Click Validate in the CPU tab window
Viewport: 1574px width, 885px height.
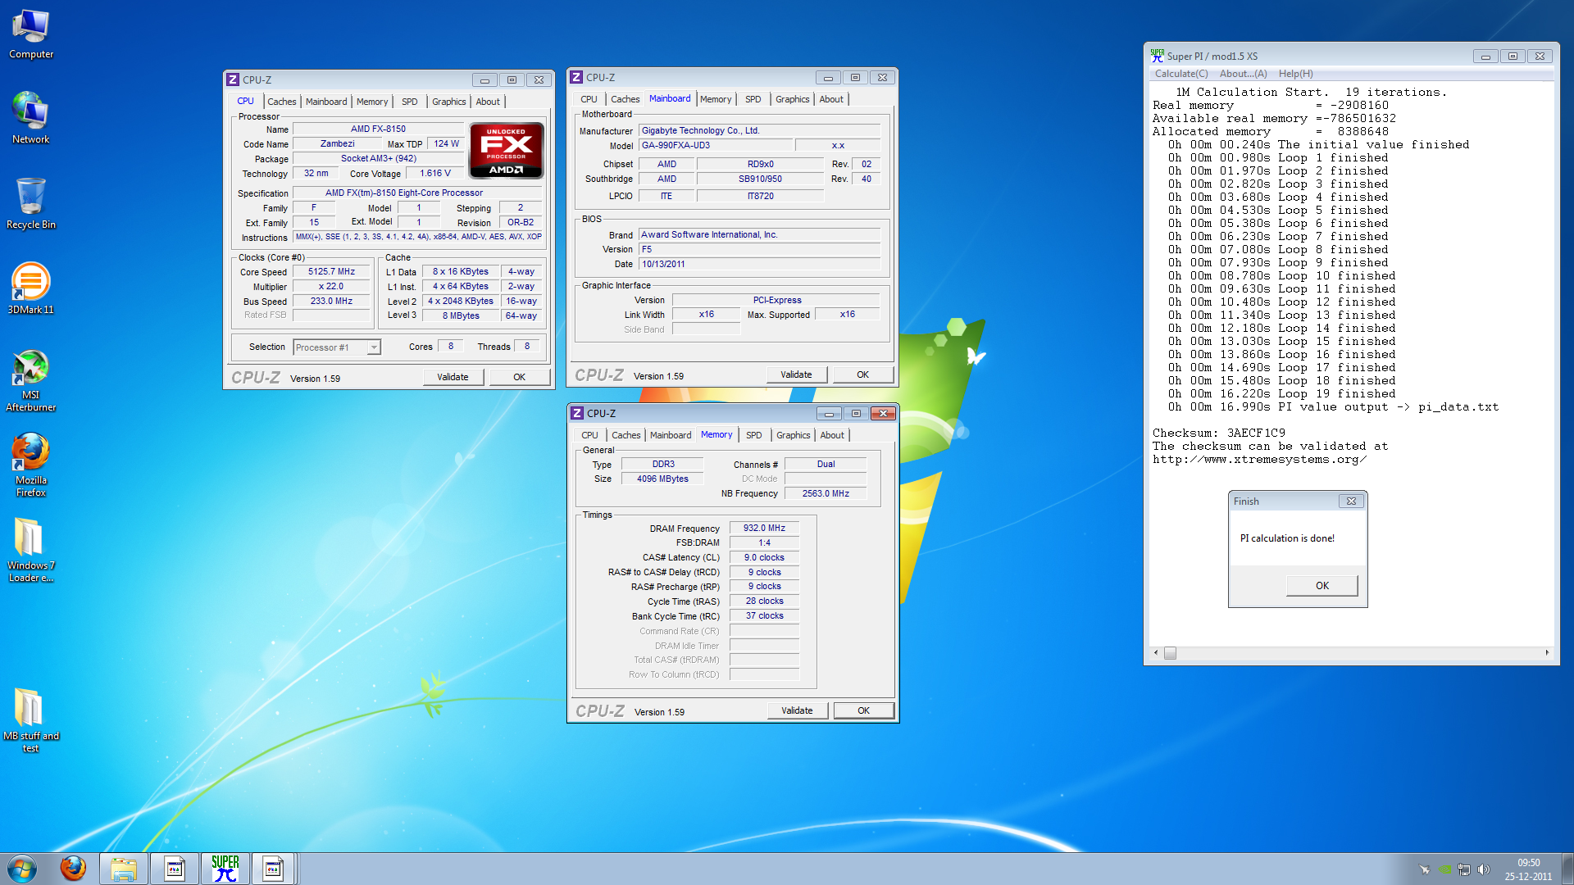point(453,377)
